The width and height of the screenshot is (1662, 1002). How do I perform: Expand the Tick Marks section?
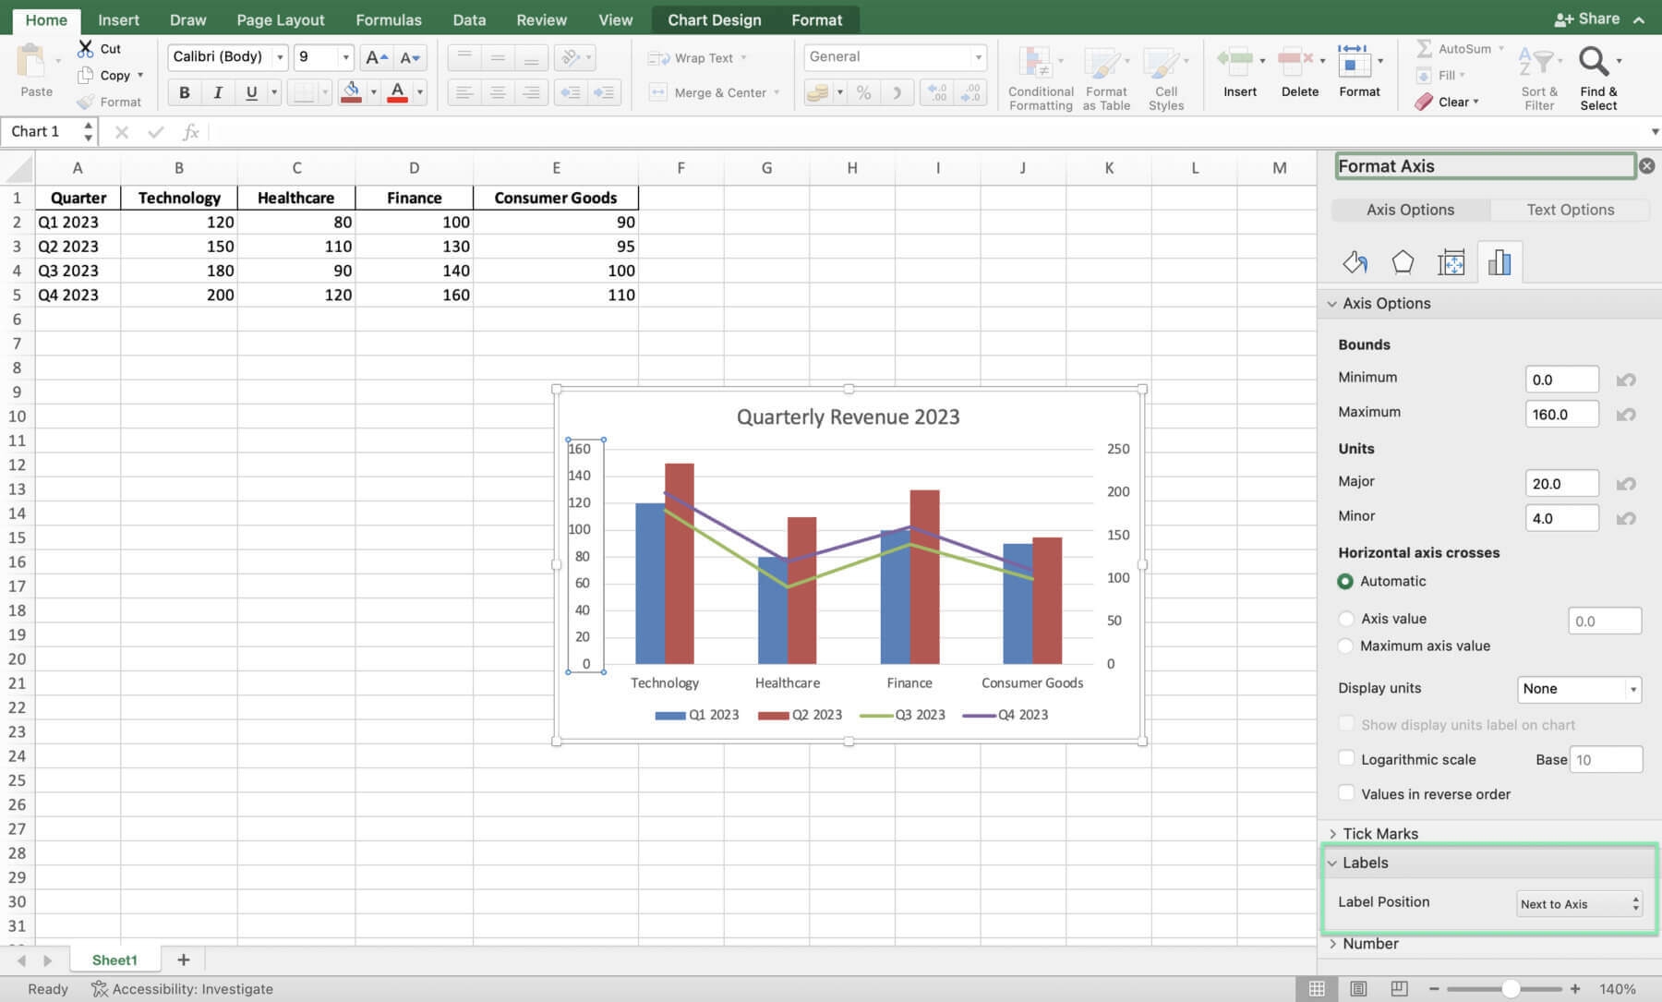pyautogui.click(x=1379, y=833)
